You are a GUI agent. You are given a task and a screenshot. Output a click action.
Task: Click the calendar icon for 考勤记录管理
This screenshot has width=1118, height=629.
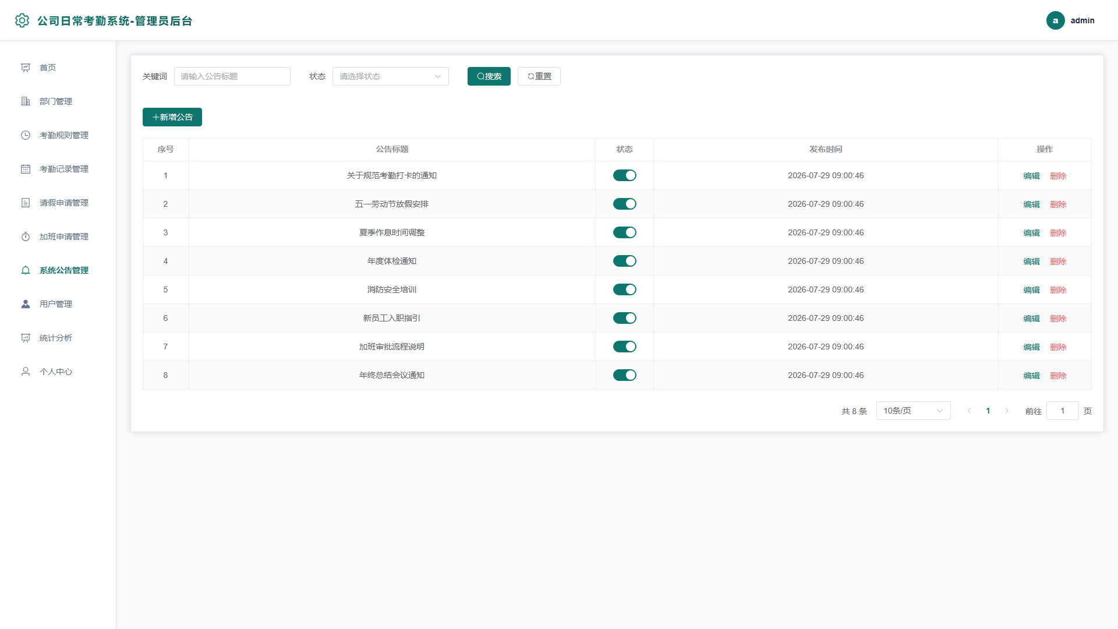point(26,169)
